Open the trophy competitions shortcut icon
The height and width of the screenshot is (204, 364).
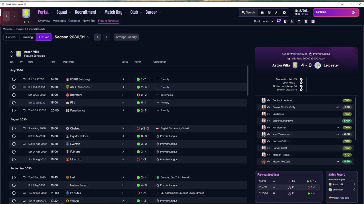click(x=306, y=21)
